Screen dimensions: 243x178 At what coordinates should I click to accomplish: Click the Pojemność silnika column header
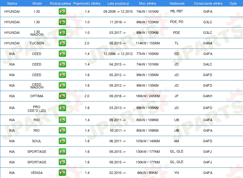pos(87,3)
